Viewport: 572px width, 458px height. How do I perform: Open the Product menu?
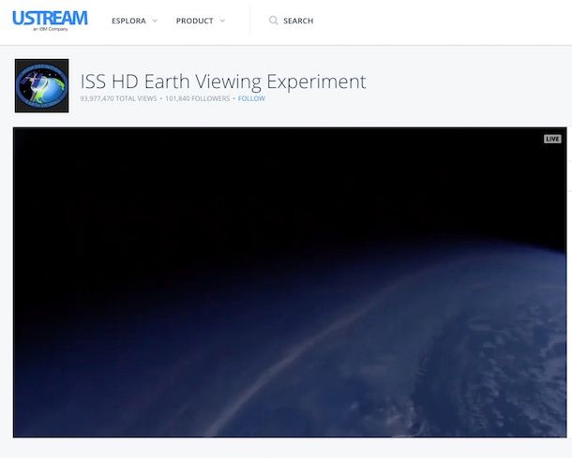tap(194, 21)
